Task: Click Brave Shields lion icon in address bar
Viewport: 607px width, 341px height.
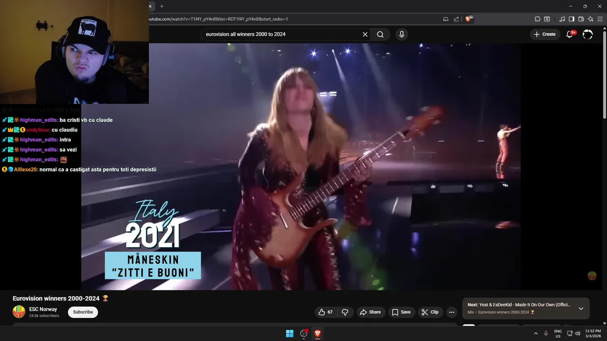Action: coord(469,19)
